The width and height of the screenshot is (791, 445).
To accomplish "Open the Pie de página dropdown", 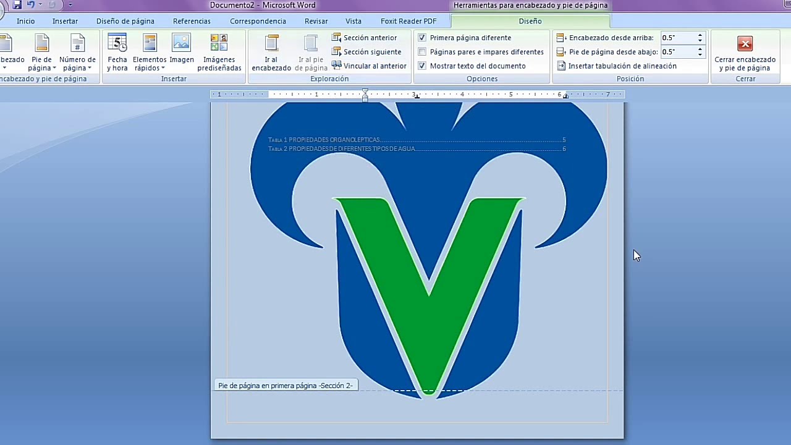I will click(x=41, y=53).
